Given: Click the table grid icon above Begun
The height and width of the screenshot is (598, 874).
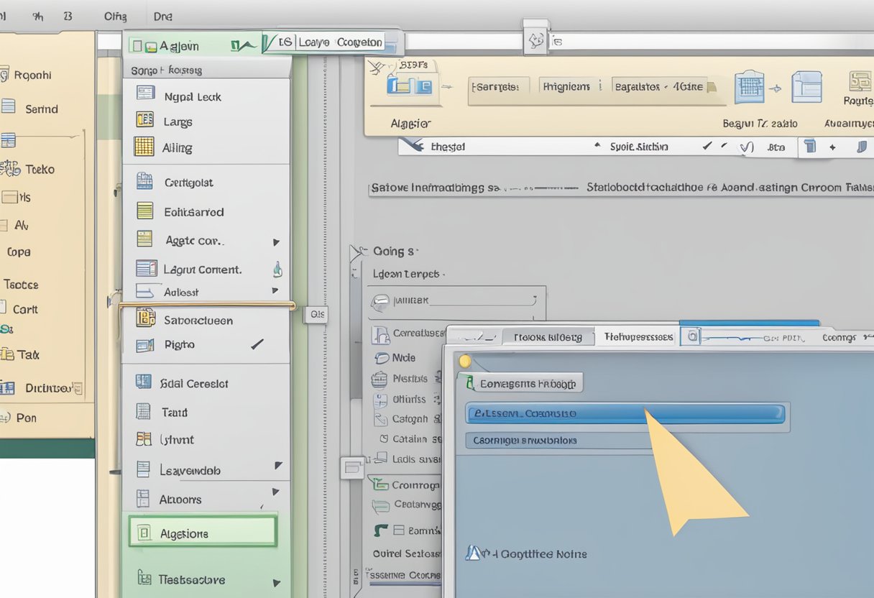Looking at the screenshot, I should [749, 87].
